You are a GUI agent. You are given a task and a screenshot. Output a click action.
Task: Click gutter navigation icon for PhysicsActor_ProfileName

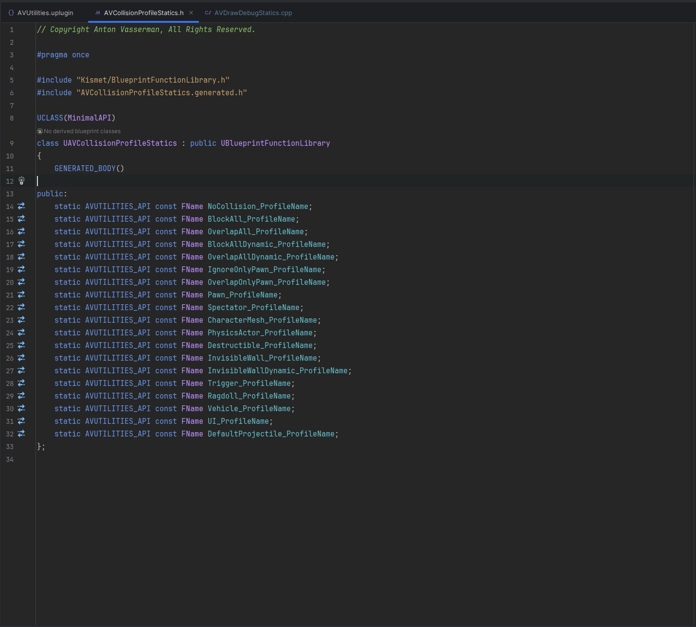[x=21, y=332]
